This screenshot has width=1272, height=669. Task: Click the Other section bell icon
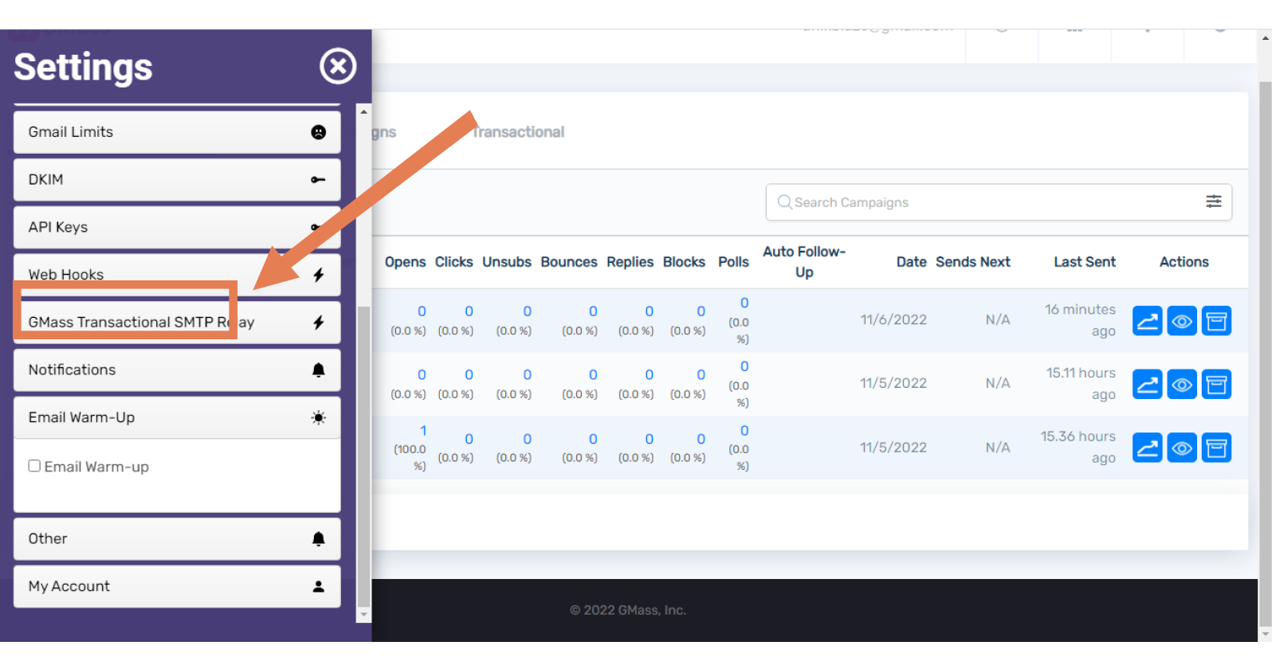click(318, 539)
